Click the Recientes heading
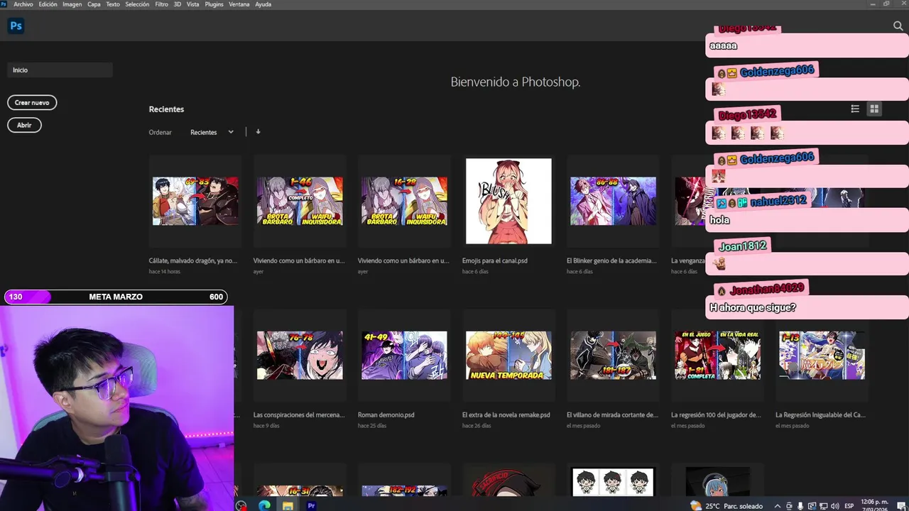 [166, 109]
